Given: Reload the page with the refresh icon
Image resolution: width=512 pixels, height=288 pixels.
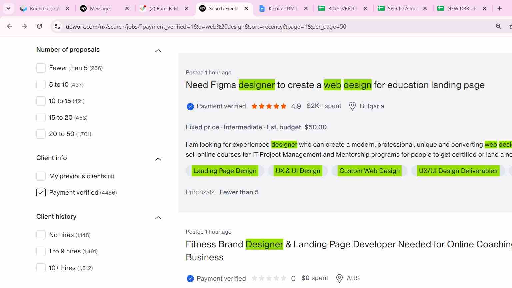Looking at the screenshot, I should [x=39, y=26].
